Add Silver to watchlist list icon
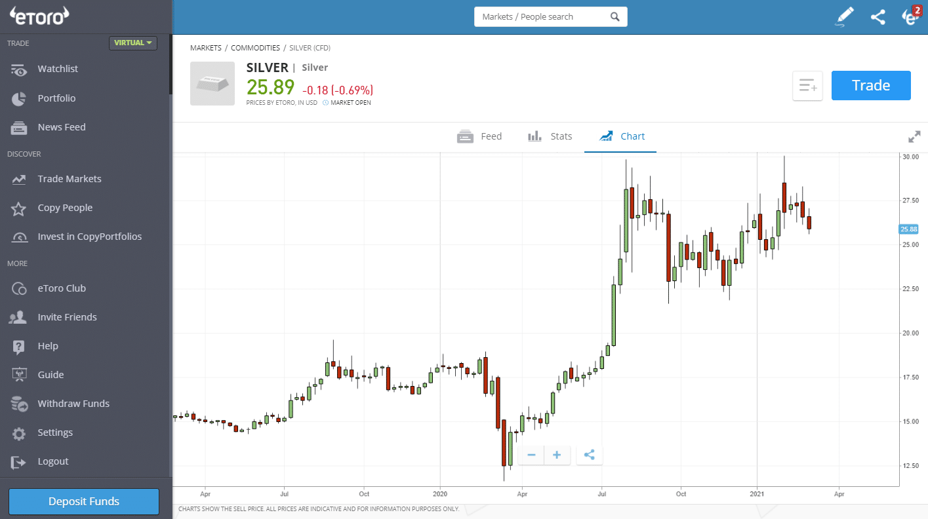 (807, 86)
